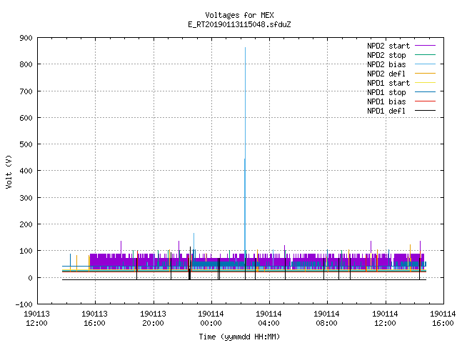Click the '190113 16:00' time tick label

95,319
